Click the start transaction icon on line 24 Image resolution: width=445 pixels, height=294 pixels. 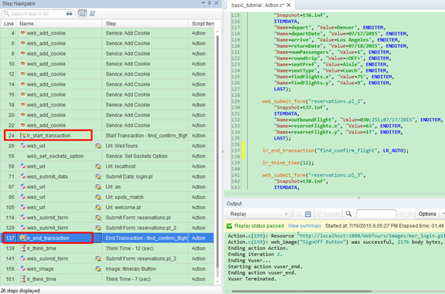coord(23,136)
